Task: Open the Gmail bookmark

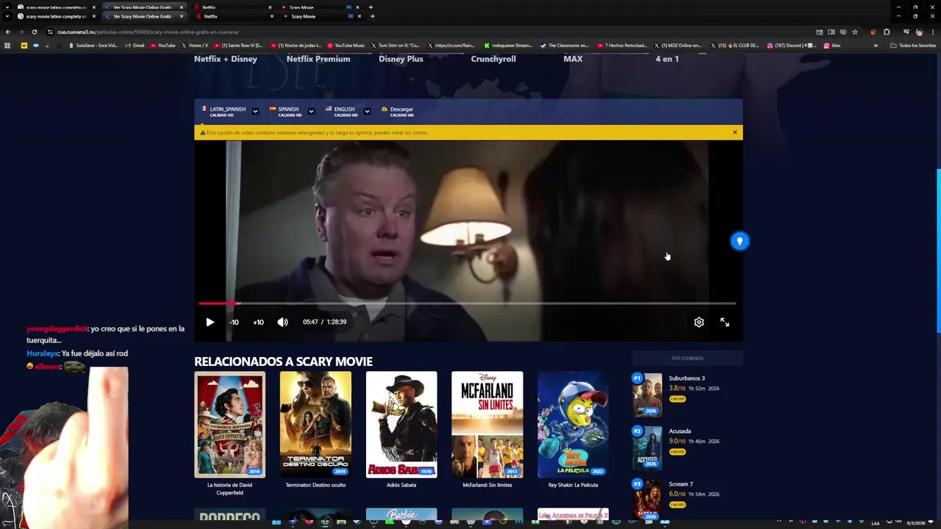Action: point(135,46)
